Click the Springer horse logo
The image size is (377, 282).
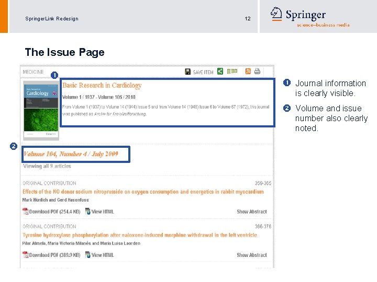coord(276,14)
